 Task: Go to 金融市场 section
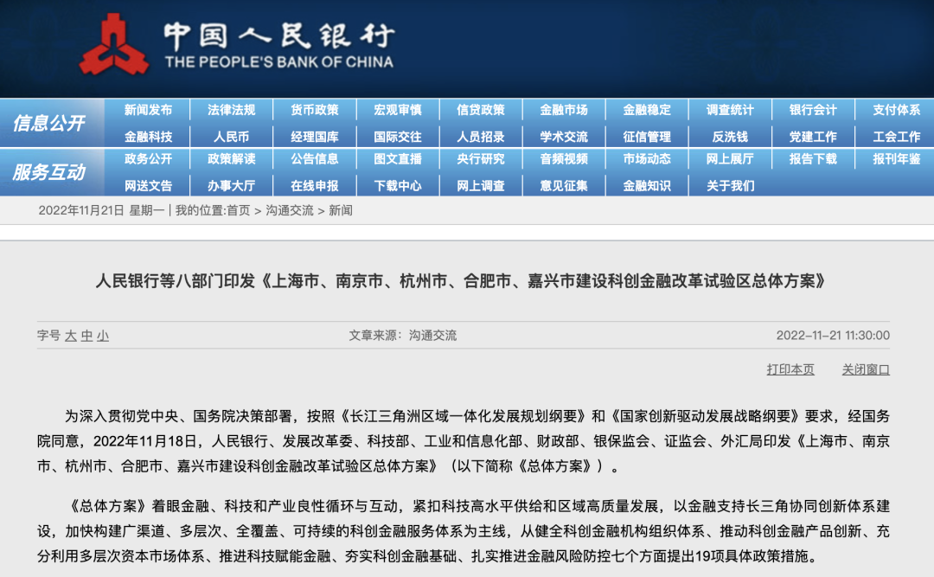pos(564,110)
